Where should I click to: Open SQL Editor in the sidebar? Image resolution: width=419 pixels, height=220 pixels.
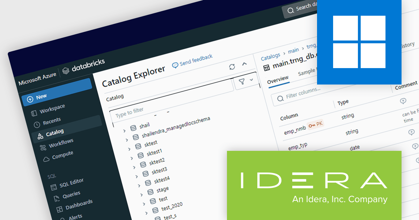click(72, 183)
